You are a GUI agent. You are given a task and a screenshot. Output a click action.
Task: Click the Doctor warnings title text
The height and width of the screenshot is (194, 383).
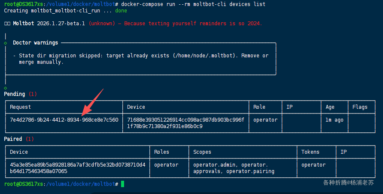coord(35,43)
